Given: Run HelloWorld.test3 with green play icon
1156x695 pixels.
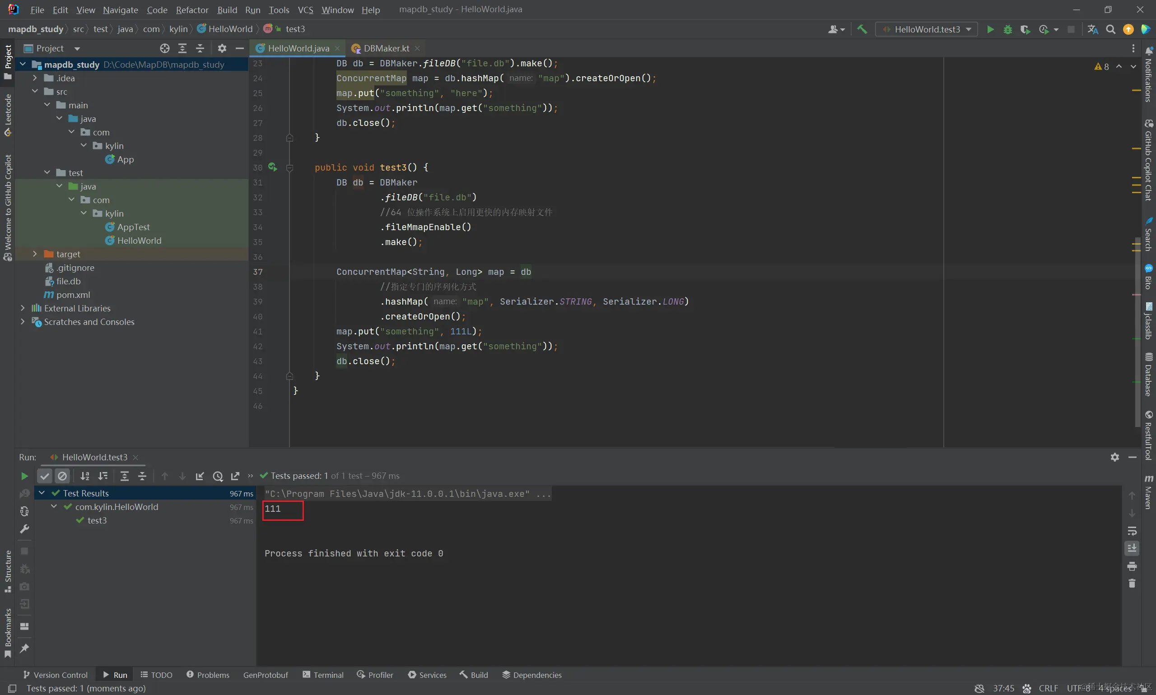Looking at the screenshot, I should 990,29.
